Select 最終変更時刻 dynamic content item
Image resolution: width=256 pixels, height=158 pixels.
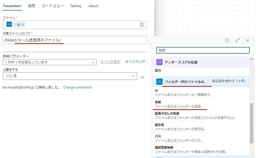[x=201, y=150]
